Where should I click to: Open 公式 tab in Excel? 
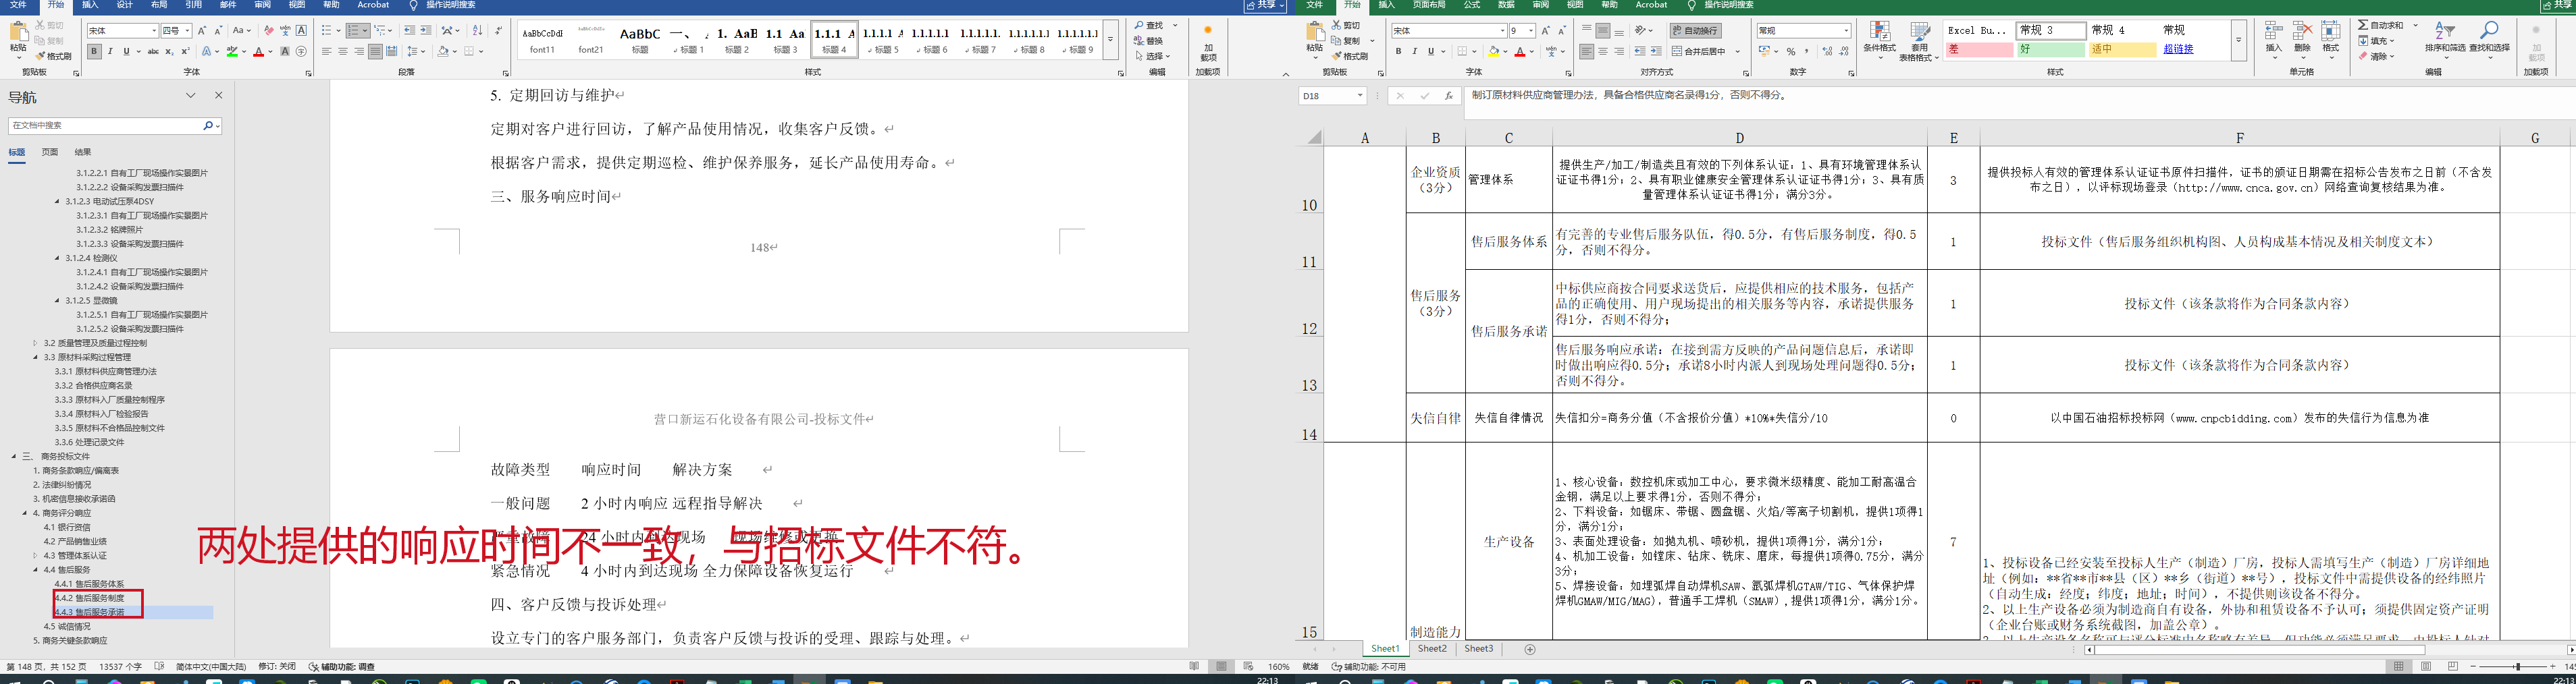pyautogui.click(x=1472, y=5)
